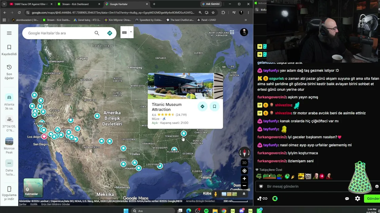The width and height of the screenshot is (380, 213).
Task: Open WhatsApp from the taskbar
Action: coord(259,211)
